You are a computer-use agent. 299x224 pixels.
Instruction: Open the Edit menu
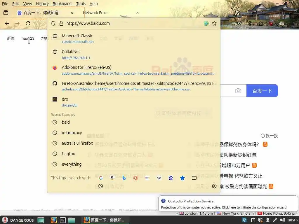16,3
